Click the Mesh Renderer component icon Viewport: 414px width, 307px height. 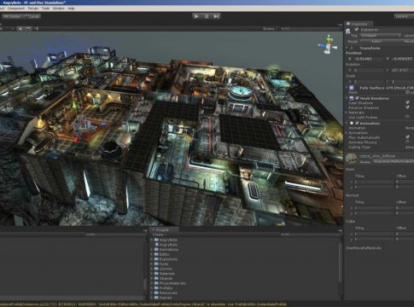[352, 98]
